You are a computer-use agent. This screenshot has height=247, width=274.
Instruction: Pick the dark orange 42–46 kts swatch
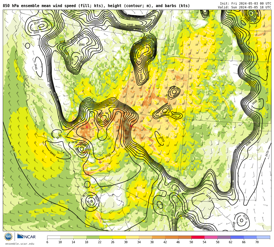(x=172, y=237)
